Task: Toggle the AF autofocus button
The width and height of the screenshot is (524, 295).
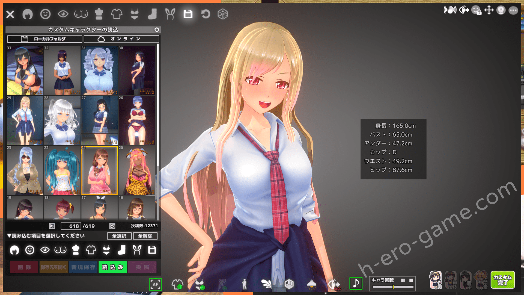Action: (155, 284)
